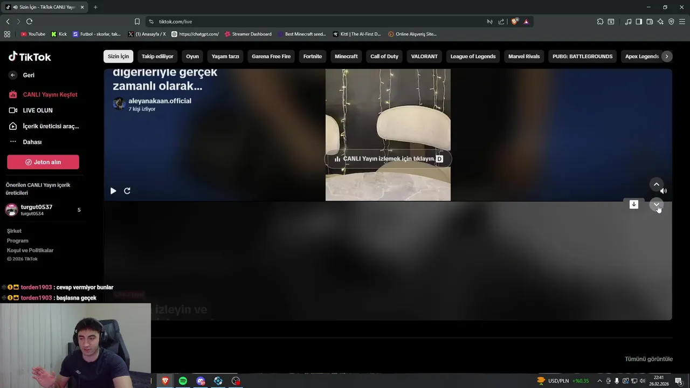Go back using the Geri arrow icon
The height and width of the screenshot is (388, 690).
coord(13,75)
